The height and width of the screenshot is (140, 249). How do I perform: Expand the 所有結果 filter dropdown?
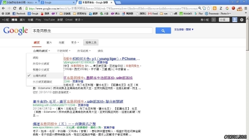pyautogui.click(x=84, y=51)
